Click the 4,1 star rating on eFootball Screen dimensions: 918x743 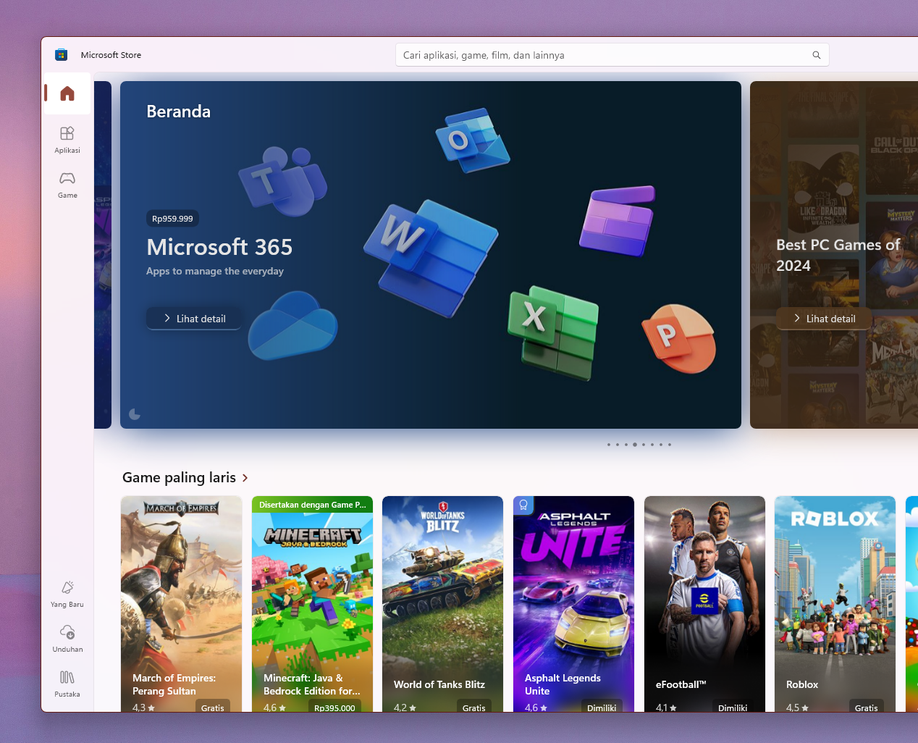[666, 708]
